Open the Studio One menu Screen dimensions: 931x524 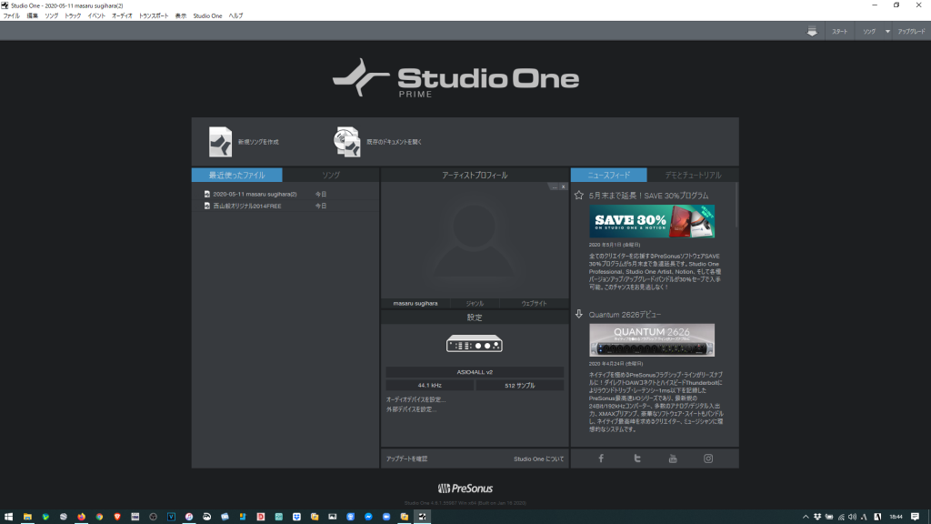[207, 16]
